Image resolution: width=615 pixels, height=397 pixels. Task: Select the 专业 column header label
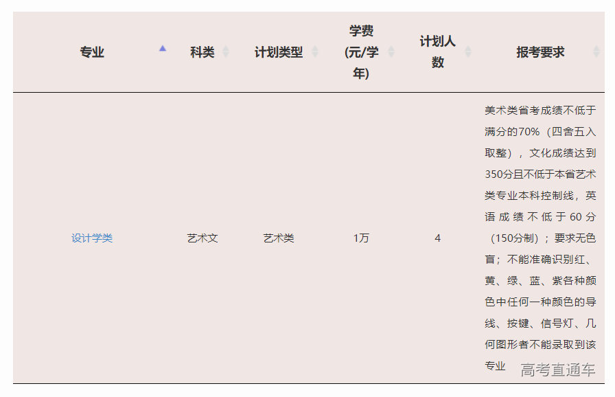point(92,52)
